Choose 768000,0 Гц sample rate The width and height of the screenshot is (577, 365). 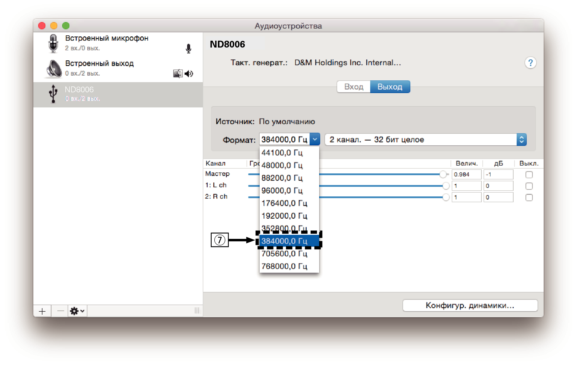pyautogui.click(x=289, y=266)
